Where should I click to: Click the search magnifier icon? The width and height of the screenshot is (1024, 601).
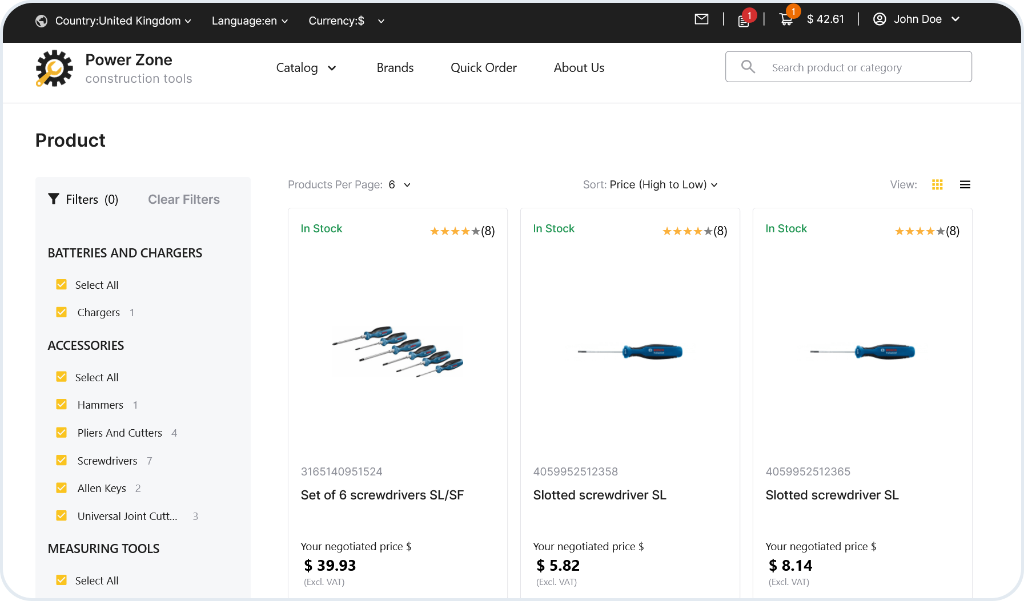(748, 67)
